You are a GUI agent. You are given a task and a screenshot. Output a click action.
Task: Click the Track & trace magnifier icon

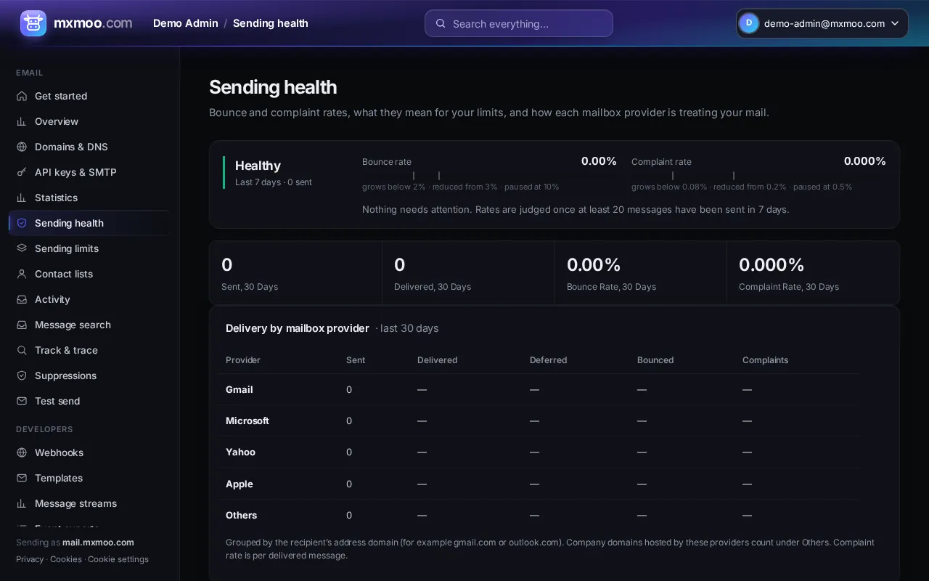click(22, 350)
